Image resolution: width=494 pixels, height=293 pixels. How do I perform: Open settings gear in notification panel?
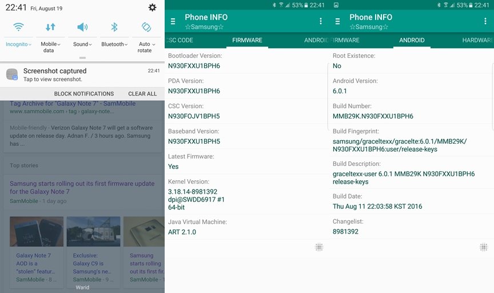click(152, 7)
